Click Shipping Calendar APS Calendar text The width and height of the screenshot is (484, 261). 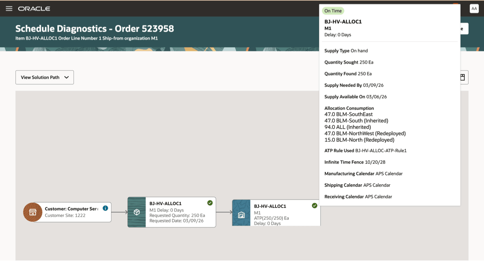(357, 185)
